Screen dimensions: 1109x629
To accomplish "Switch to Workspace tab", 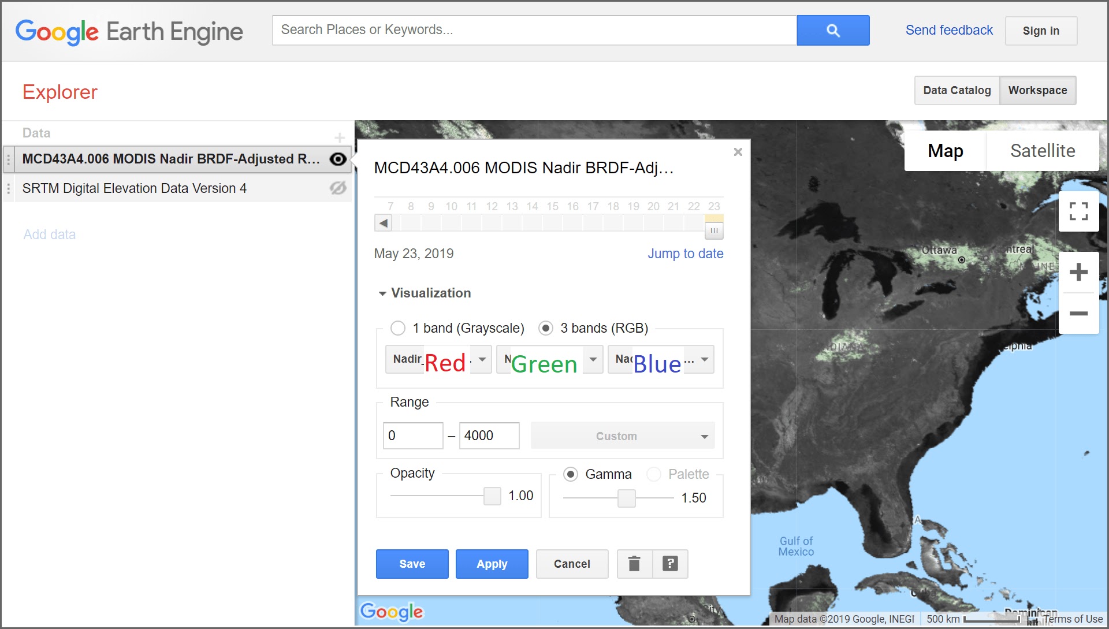I will point(1038,91).
